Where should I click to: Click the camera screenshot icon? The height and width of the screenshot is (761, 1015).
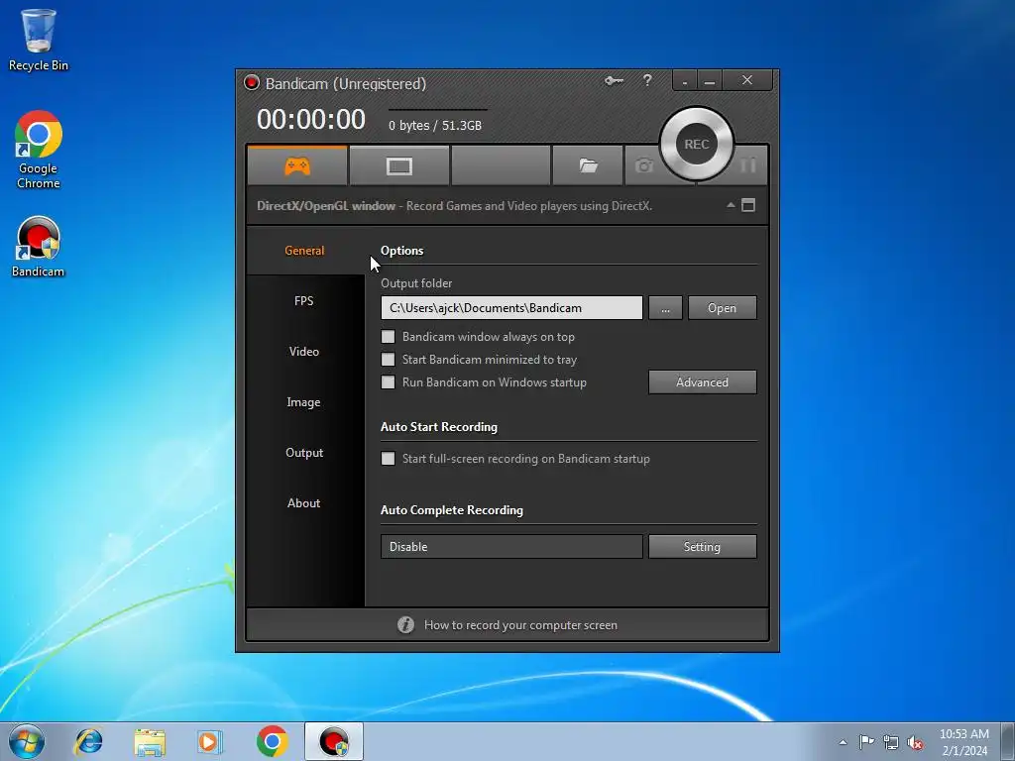click(643, 166)
